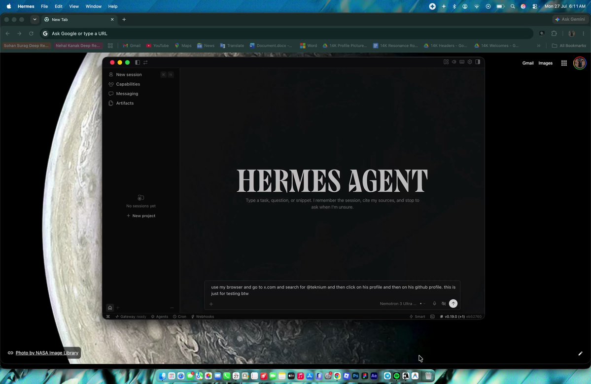Open the View menu
Screen dimensions: 591x384
coord(74,6)
